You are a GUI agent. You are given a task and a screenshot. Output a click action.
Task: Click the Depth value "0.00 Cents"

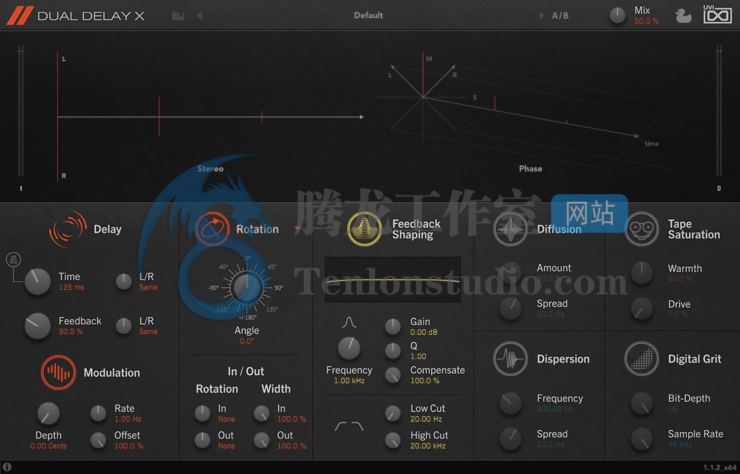tap(48, 446)
